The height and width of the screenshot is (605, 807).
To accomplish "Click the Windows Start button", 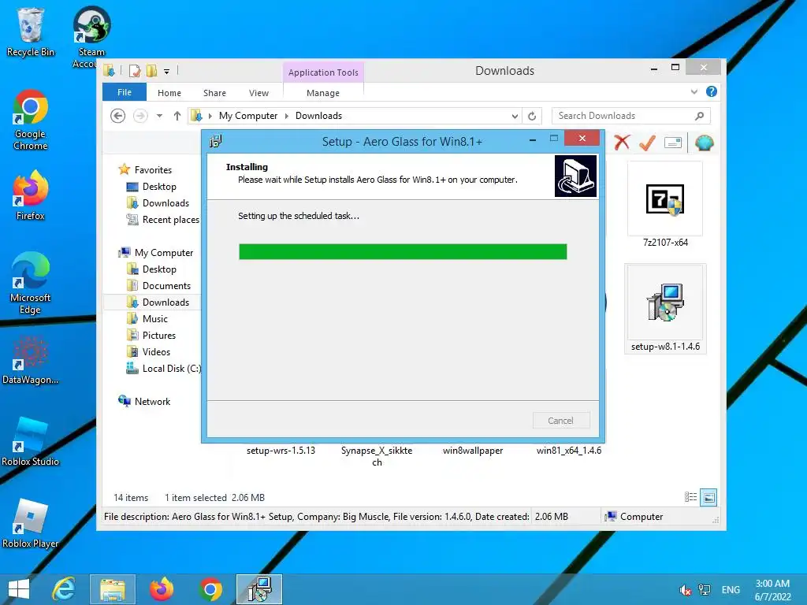I will pyautogui.click(x=19, y=589).
